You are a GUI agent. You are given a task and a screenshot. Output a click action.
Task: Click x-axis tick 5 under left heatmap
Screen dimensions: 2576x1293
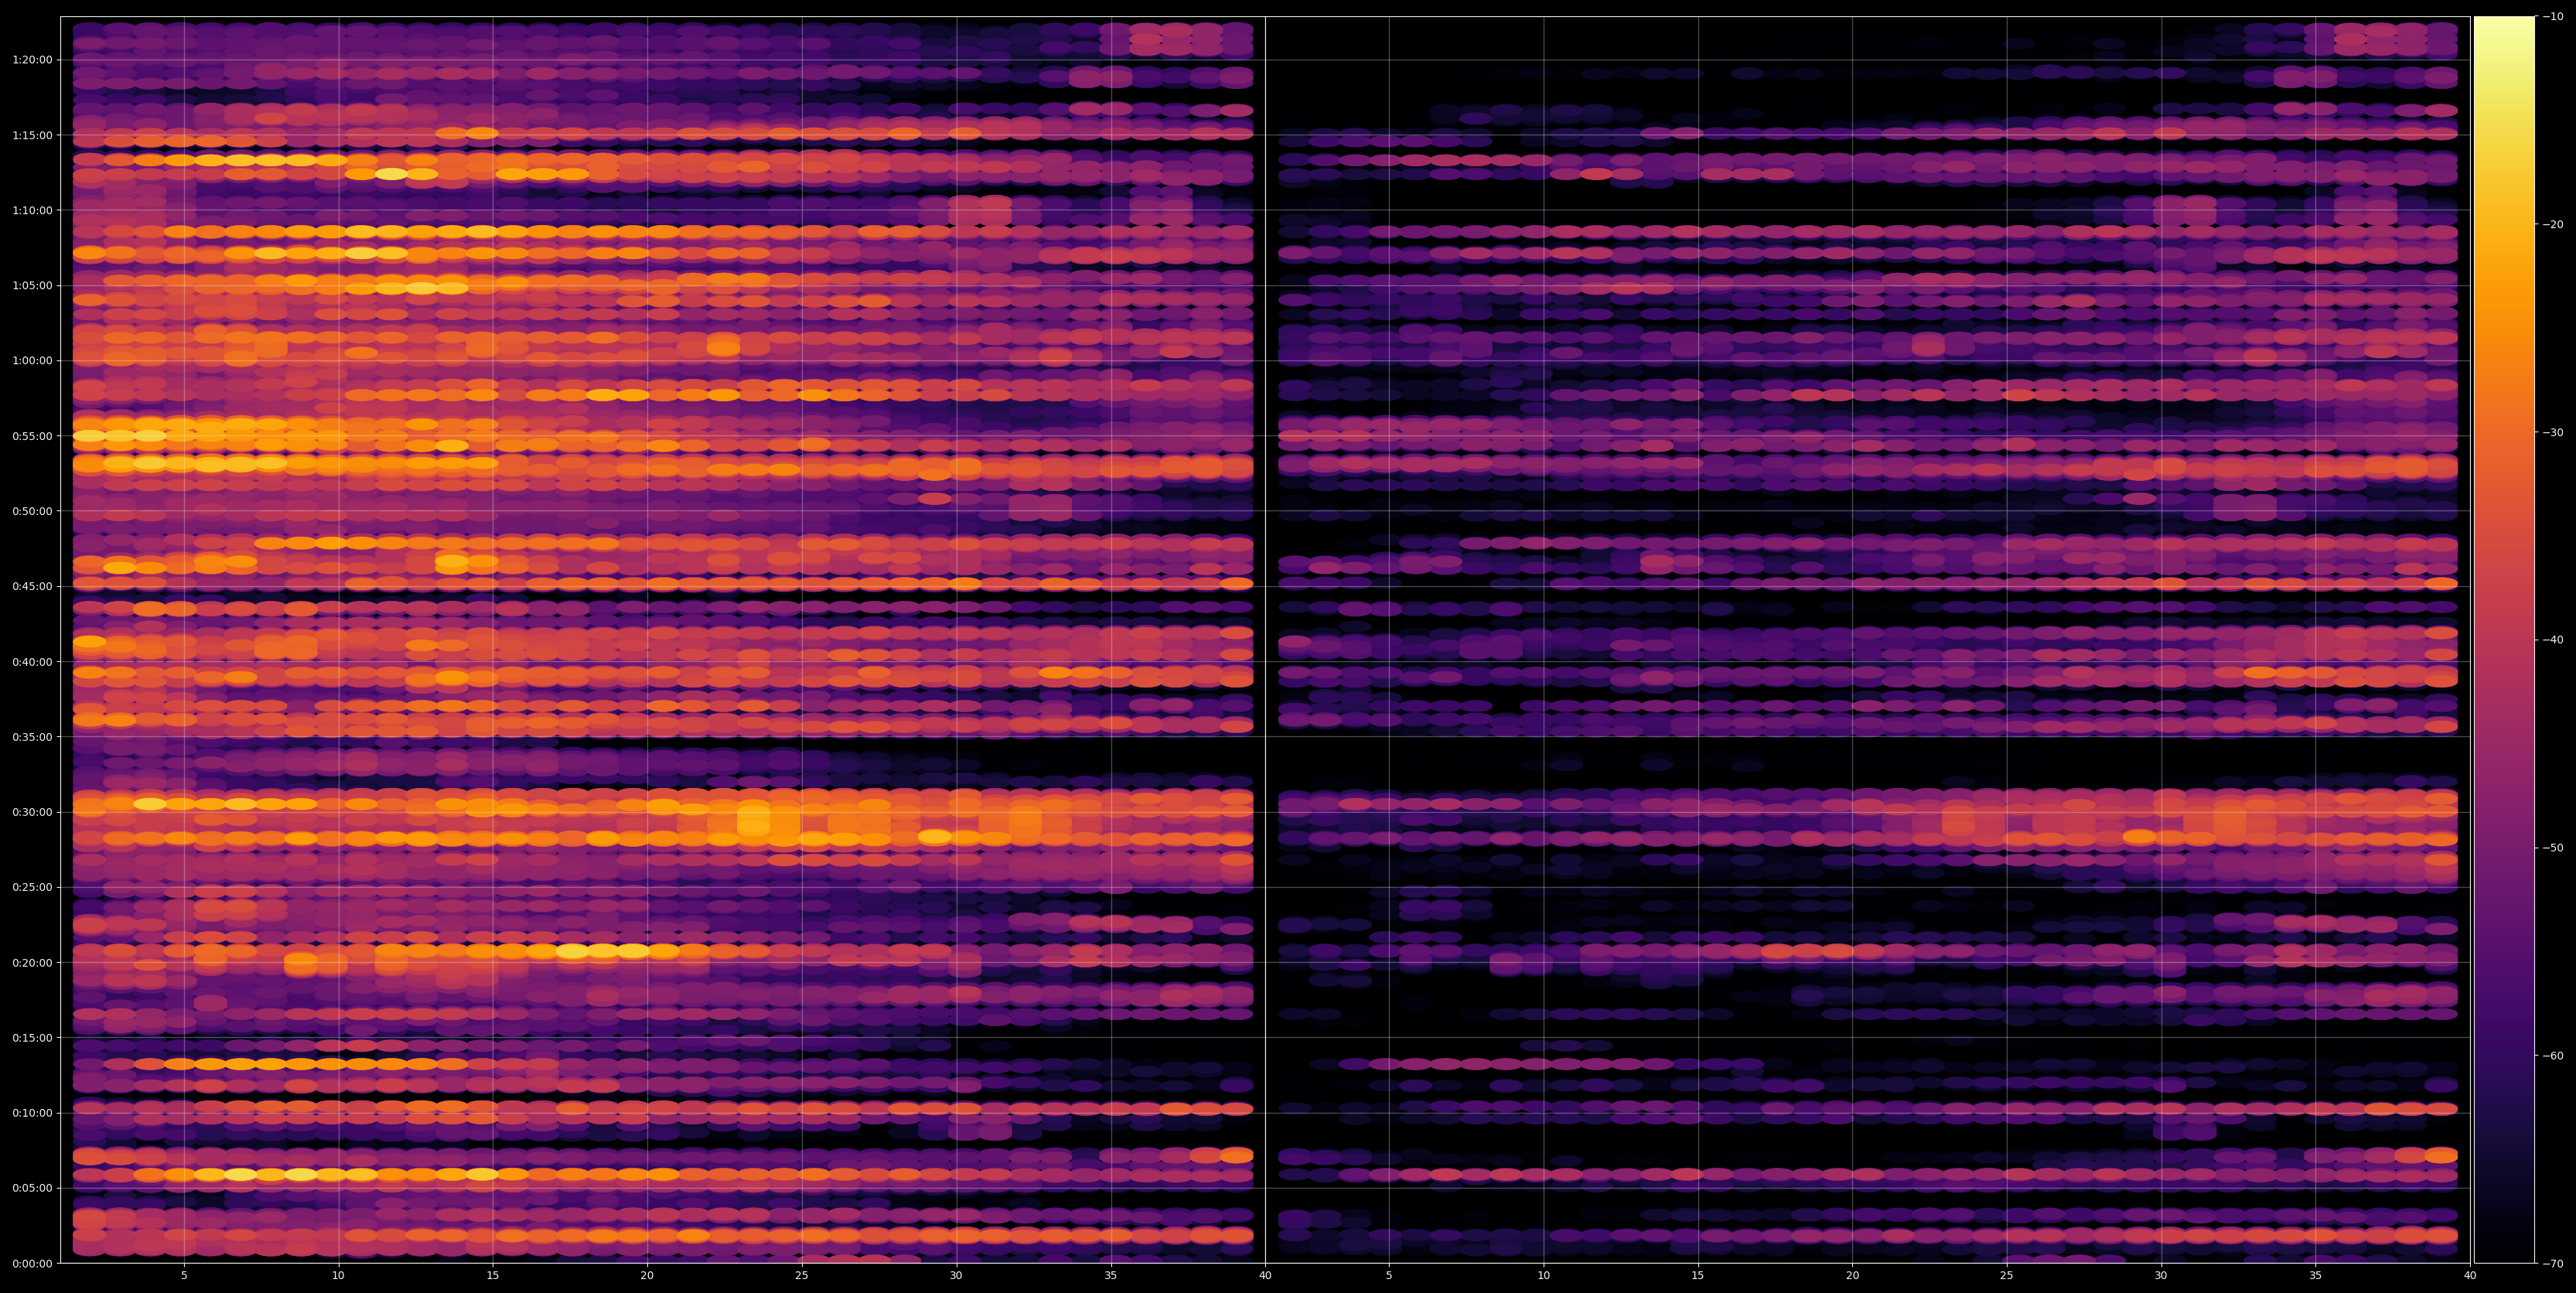pyautogui.click(x=184, y=1276)
